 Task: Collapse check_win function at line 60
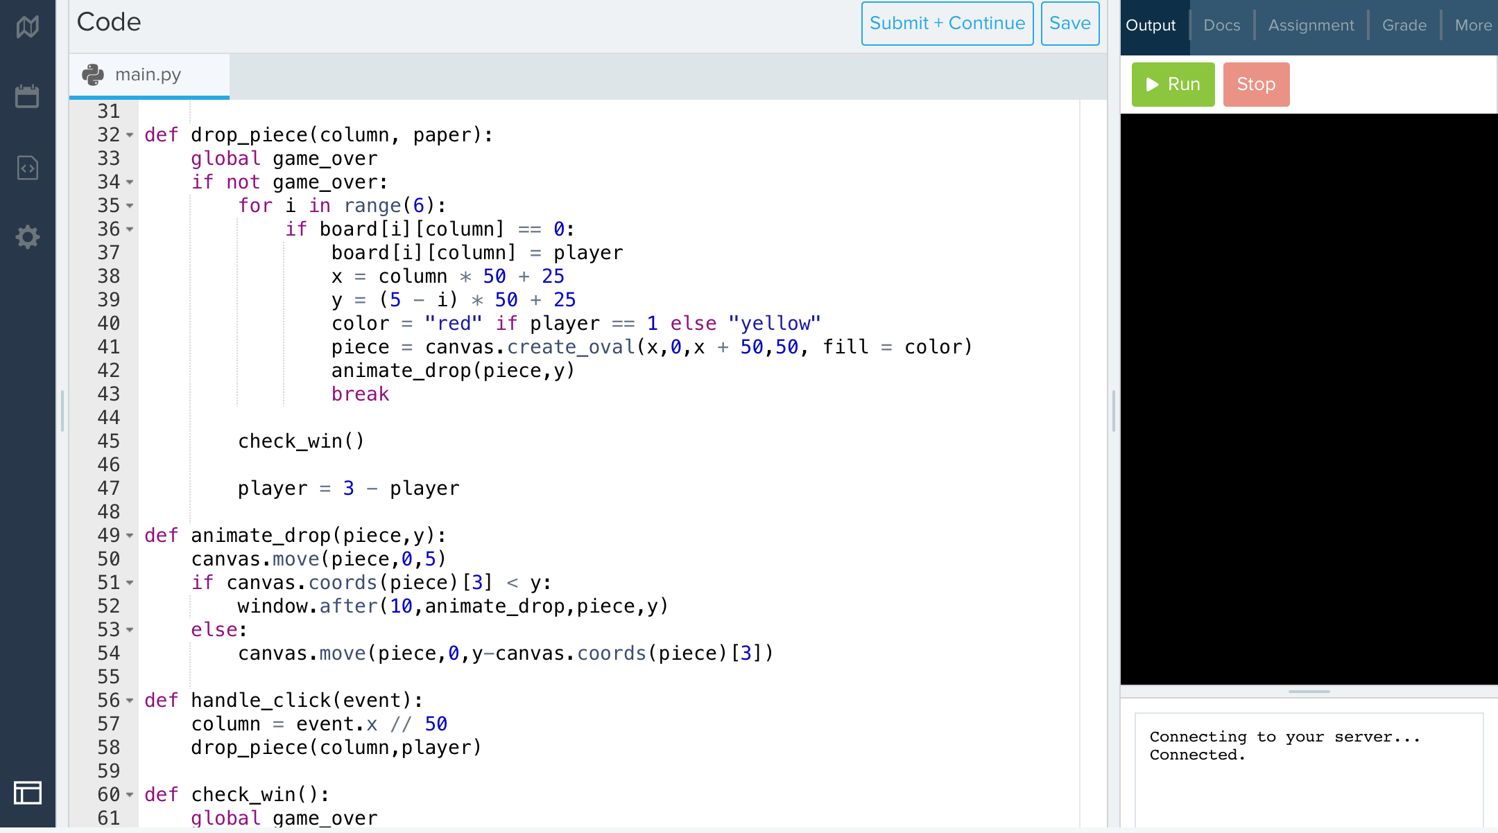(130, 795)
